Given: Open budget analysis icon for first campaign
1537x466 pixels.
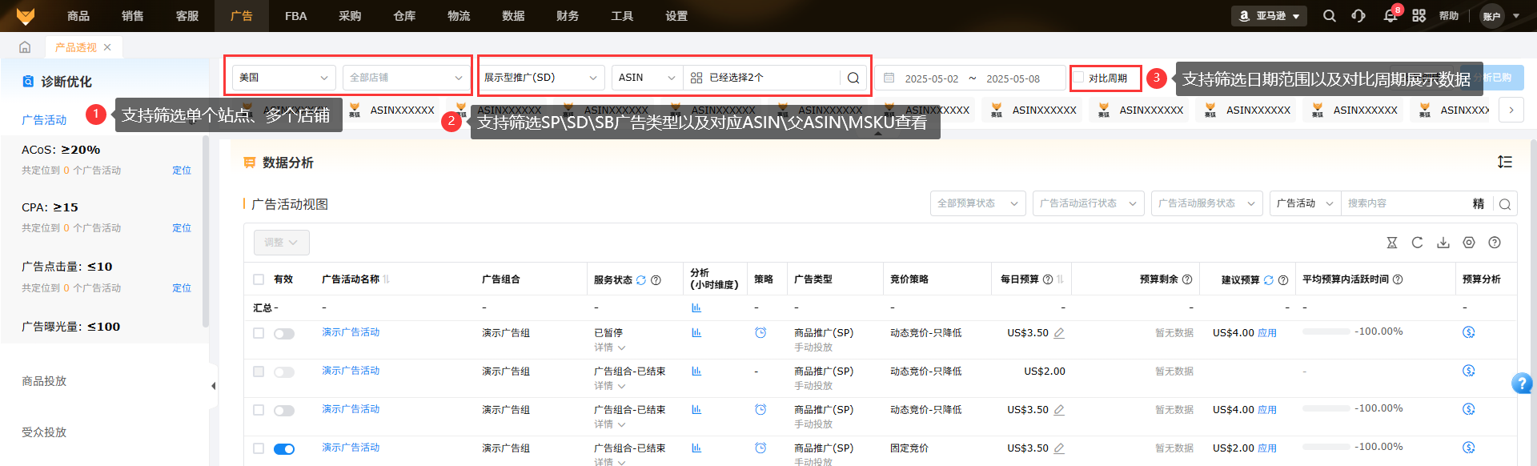Looking at the screenshot, I should [x=1468, y=332].
